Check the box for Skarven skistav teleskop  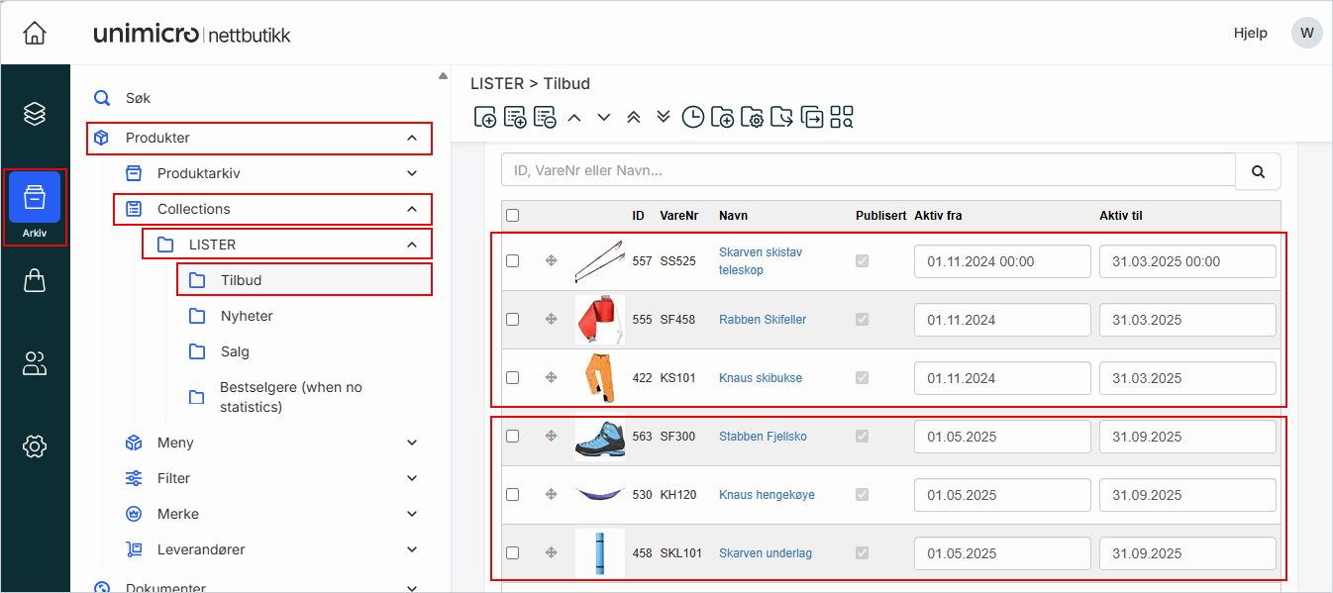pyautogui.click(x=512, y=261)
